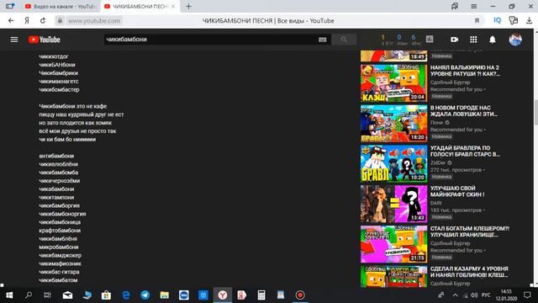
Task: Open video title В НОВОМ ГОРОДЕ НАС ЖДАЛА
Action: click(x=464, y=111)
